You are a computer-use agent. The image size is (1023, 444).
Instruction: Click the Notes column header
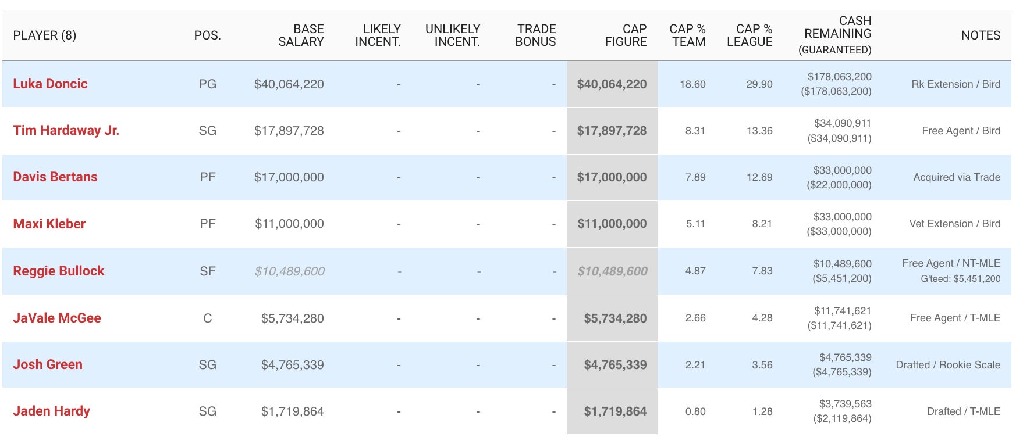[x=981, y=35]
